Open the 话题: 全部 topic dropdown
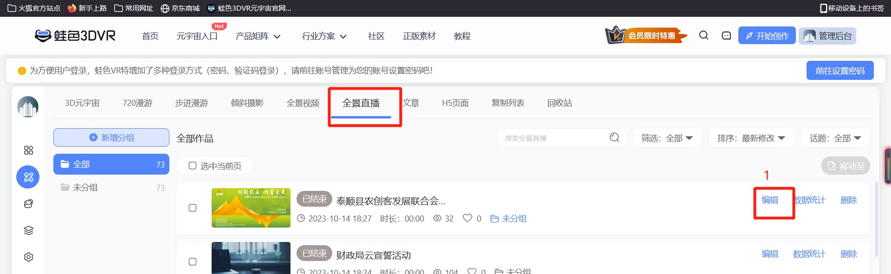Screen dimensions: 891x274 pyautogui.click(x=835, y=138)
